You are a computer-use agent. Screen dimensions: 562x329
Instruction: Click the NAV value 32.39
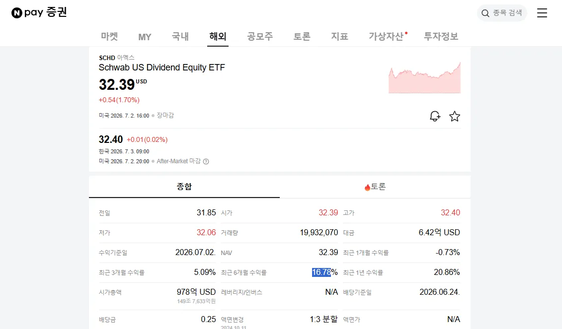tap(328, 253)
